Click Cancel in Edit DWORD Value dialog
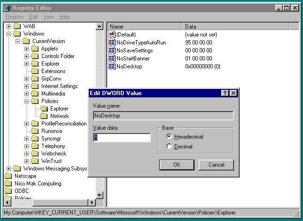 coord(216,165)
